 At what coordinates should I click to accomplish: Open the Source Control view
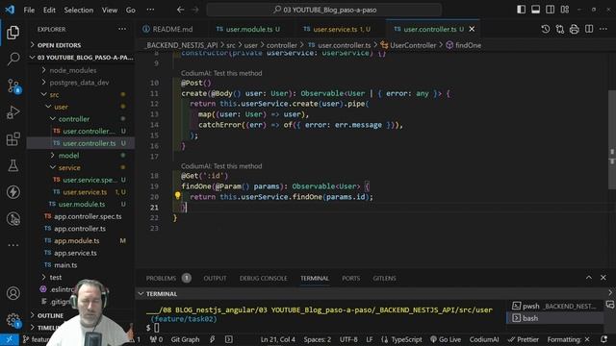click(13, 86)
